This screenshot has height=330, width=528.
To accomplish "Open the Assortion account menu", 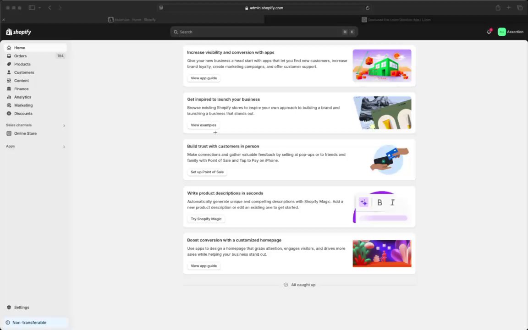I will coord(511,32).
